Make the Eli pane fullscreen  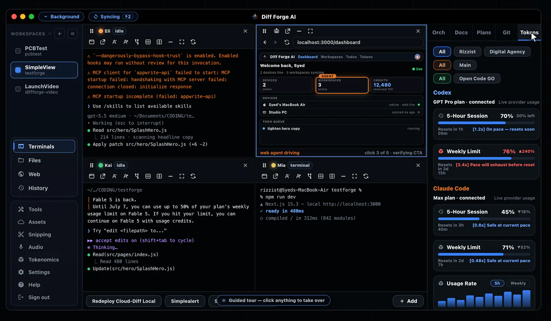[x=182, y=42]
